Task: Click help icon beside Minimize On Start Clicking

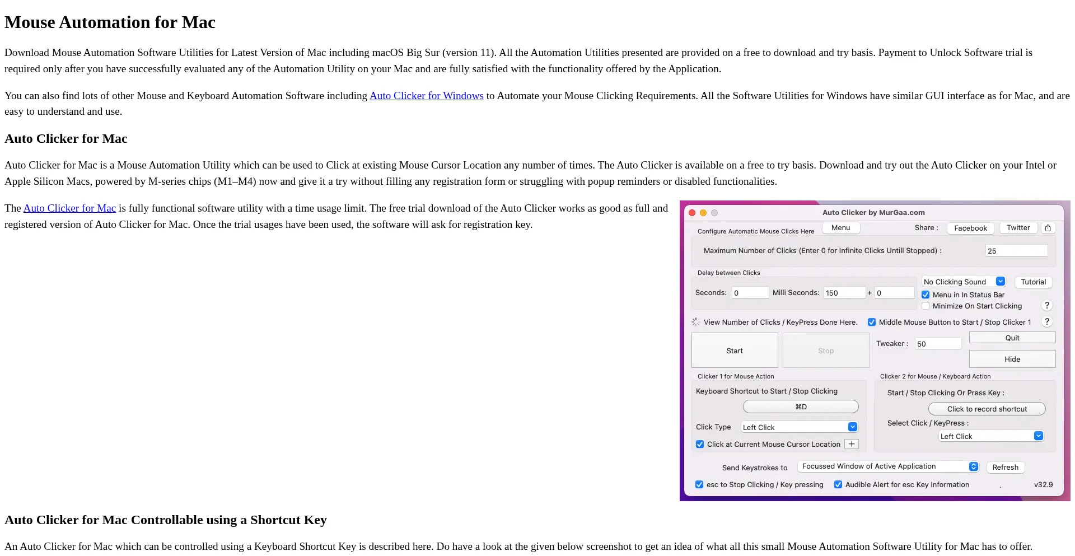Action: (1046, 306)
